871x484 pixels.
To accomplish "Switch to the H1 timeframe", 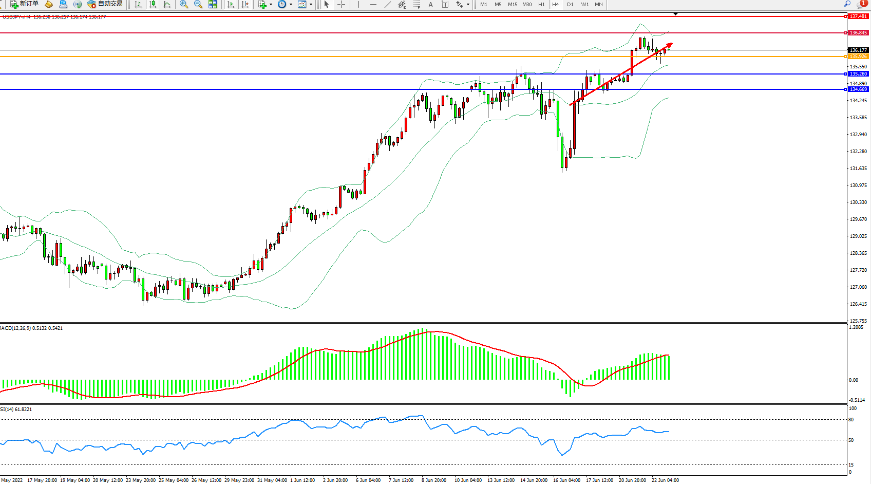I will (541, 4).
